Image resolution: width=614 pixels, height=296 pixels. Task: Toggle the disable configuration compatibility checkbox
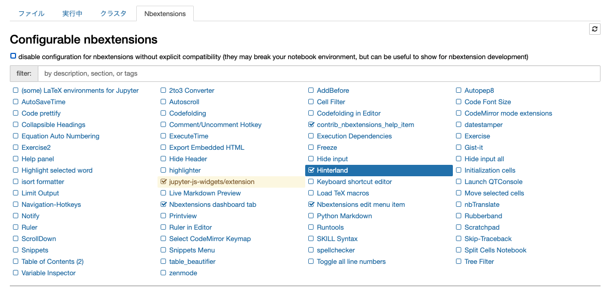coord(13,56)
